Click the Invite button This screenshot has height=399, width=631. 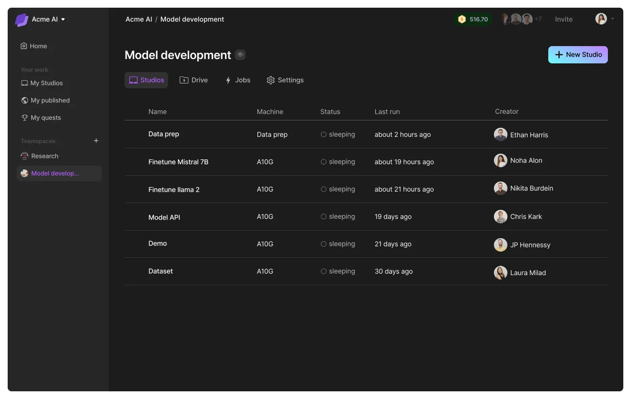[564, 19]
